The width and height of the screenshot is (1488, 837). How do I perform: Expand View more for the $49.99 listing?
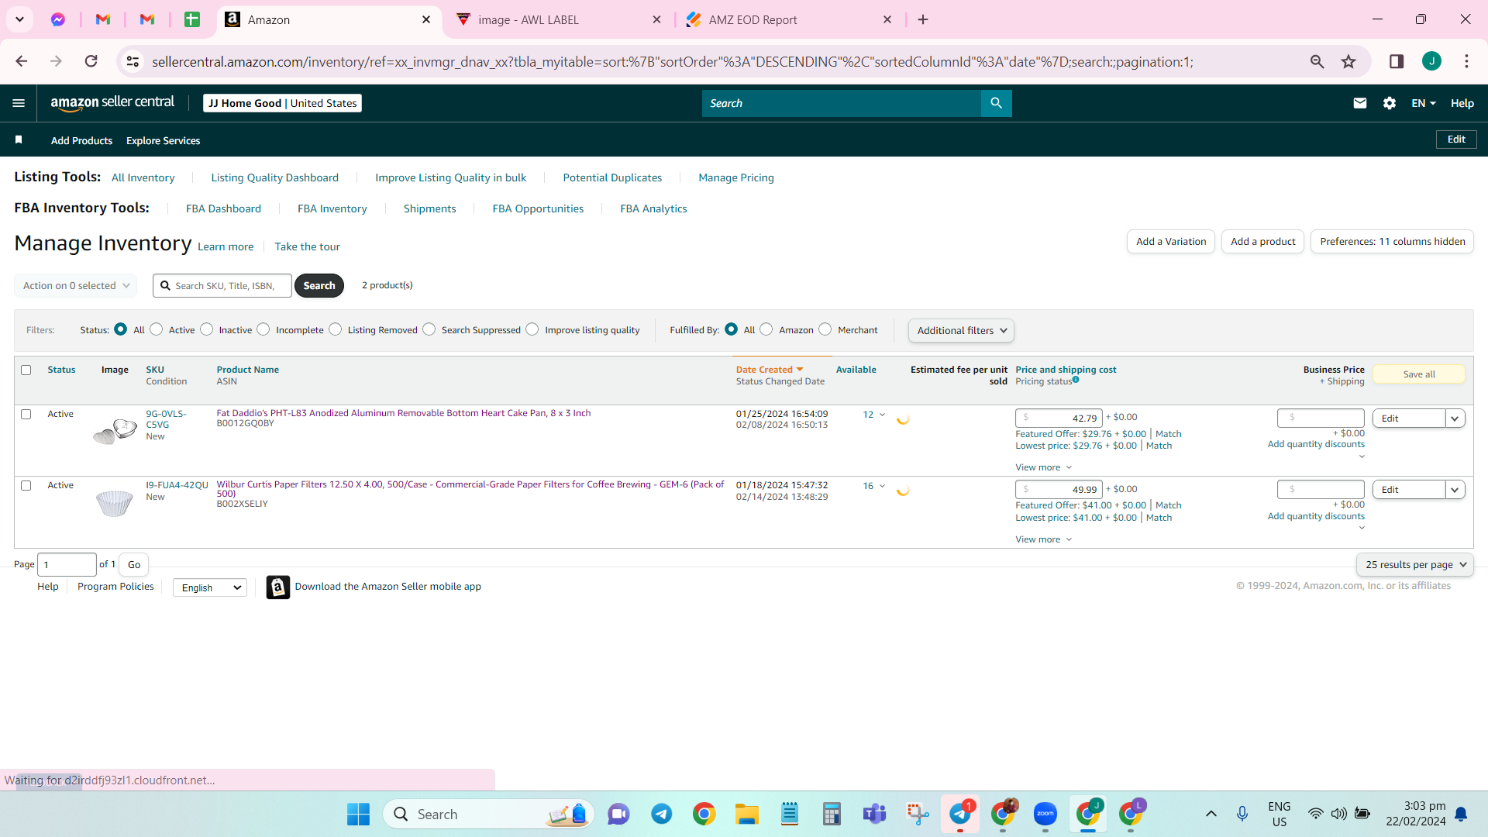[1043, 539]
